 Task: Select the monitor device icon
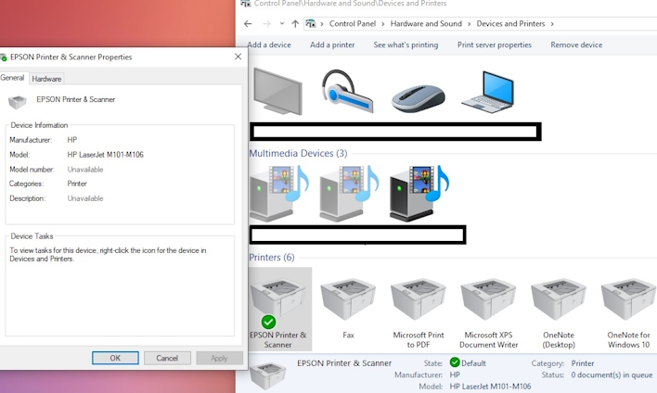coord(277,91)
